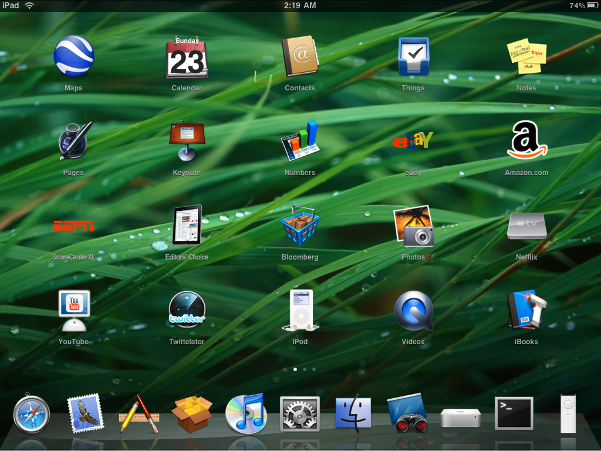This screenshot has height=451, width=601.
Task: Open the binoculars Remote Desktop dock icon
Action: [x=407, y=413]
